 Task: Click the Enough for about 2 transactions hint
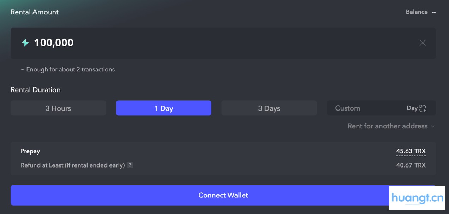[x=68, y=70]
